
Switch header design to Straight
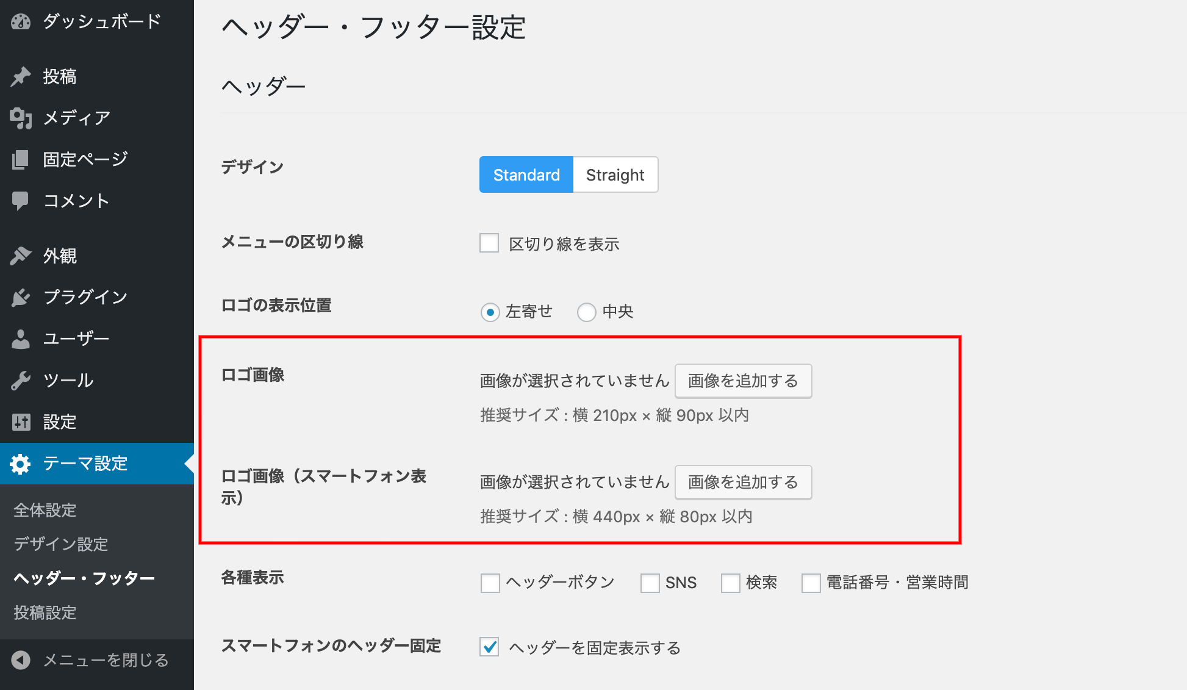pos(615,175)
